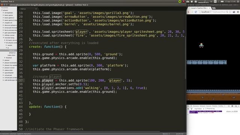This screenshot has width=240, height=135.
Task: Open DevTools settings gear
Action: (232, 106)
